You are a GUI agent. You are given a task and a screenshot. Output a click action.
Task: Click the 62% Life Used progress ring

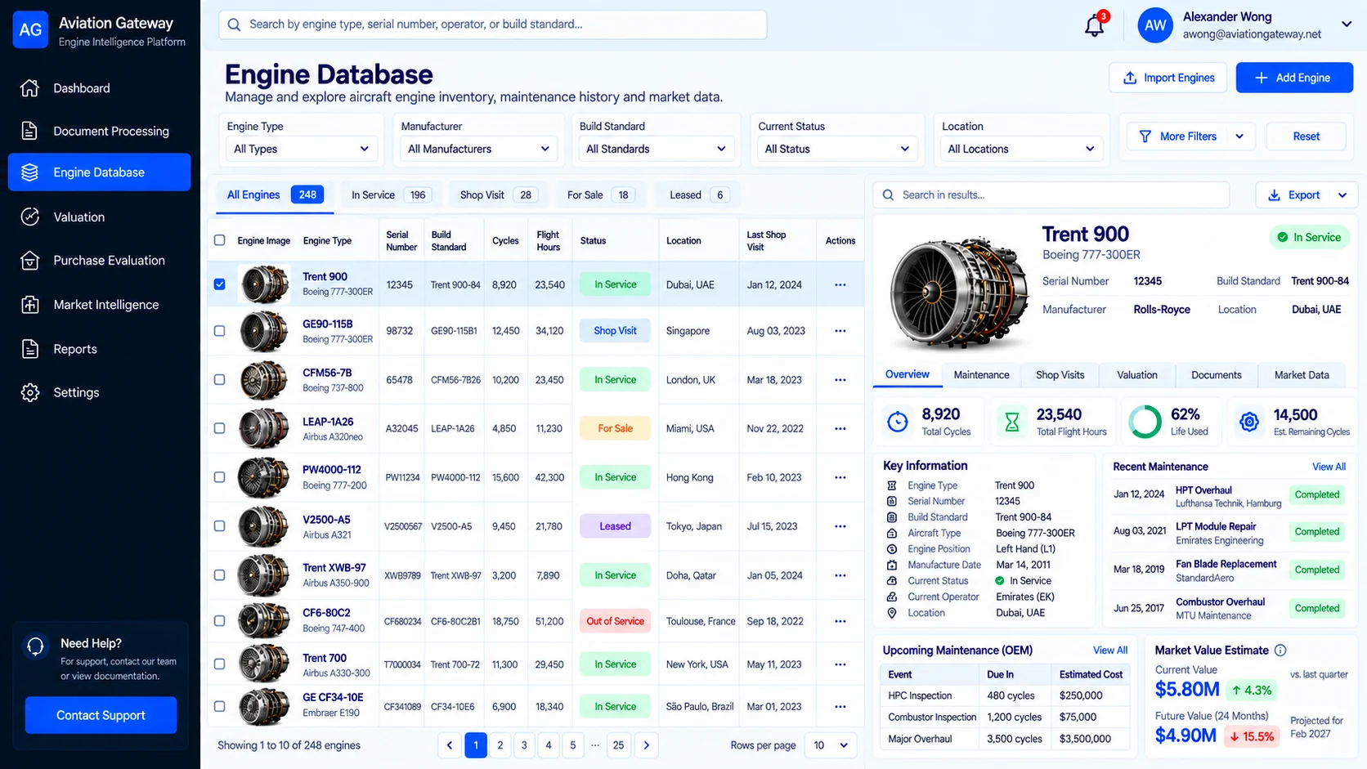(x=1145, y=422)
